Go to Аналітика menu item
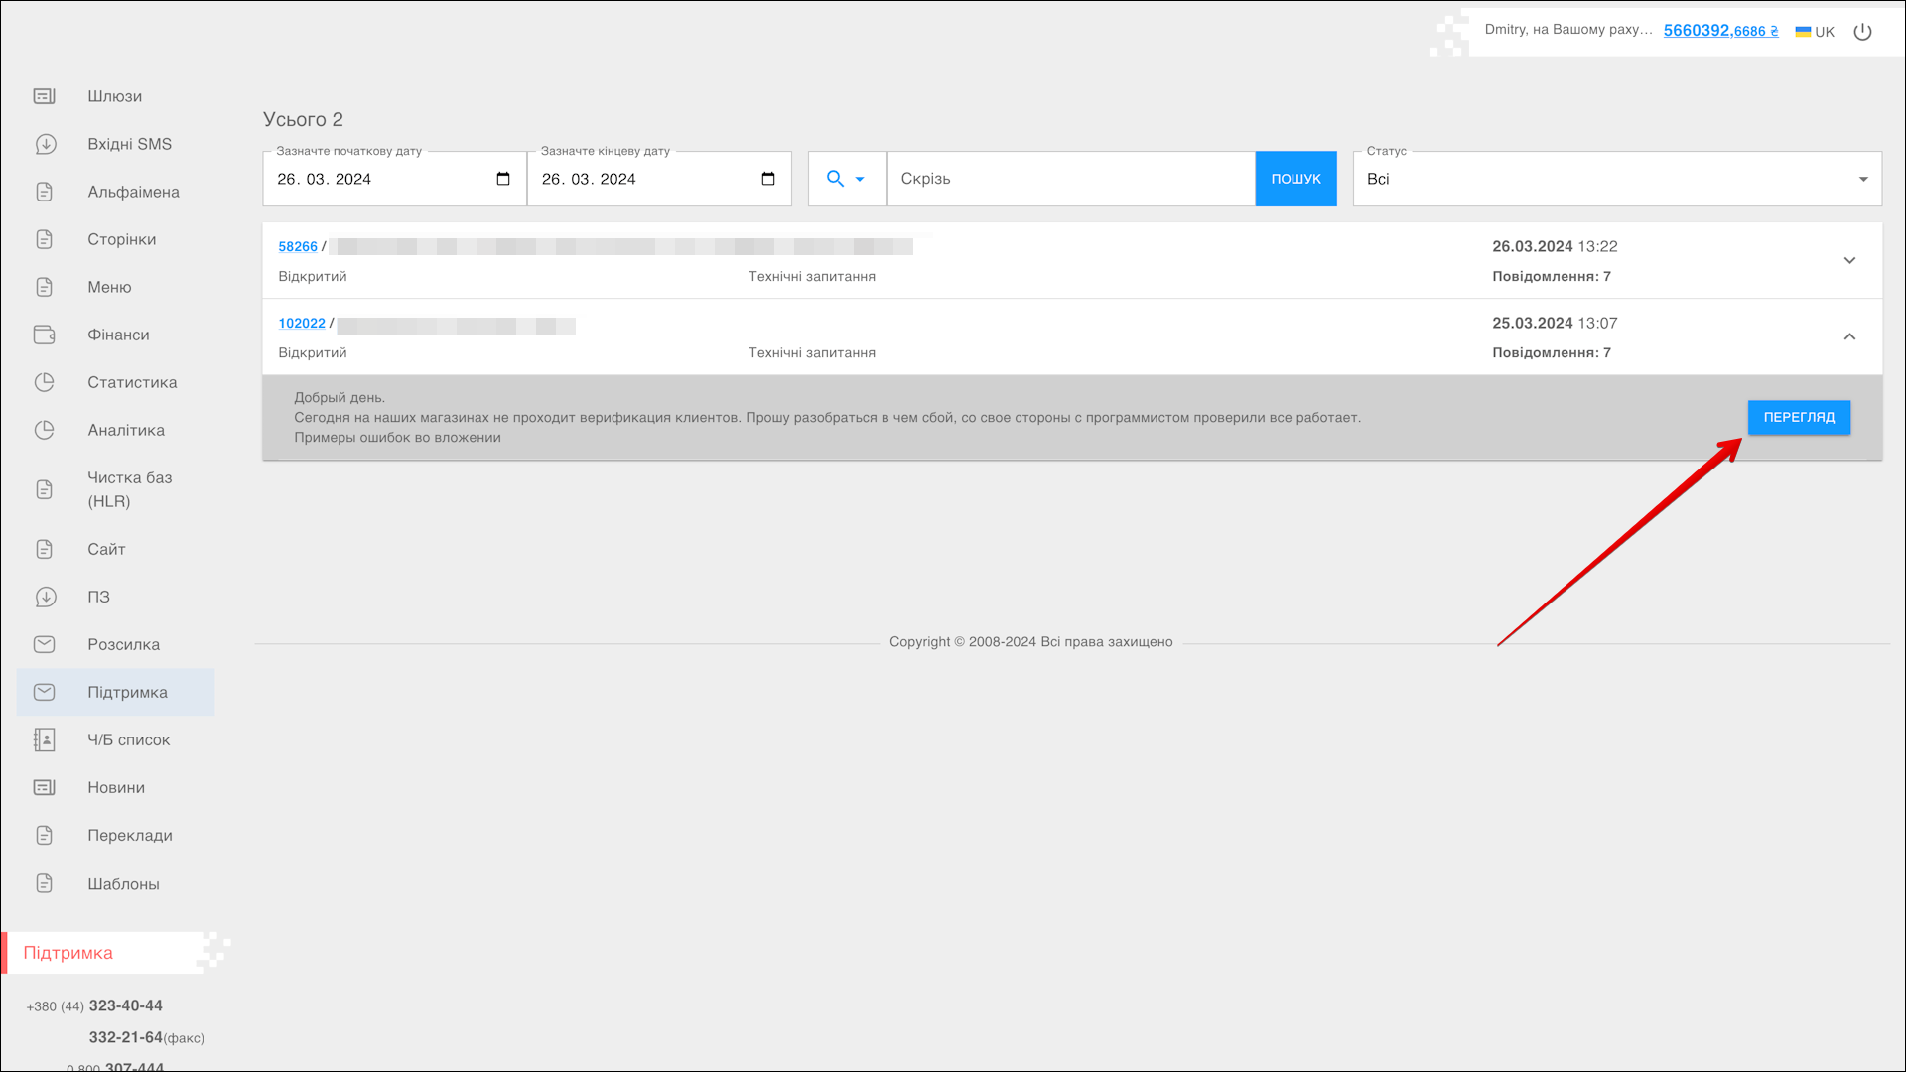 [126, 430]
